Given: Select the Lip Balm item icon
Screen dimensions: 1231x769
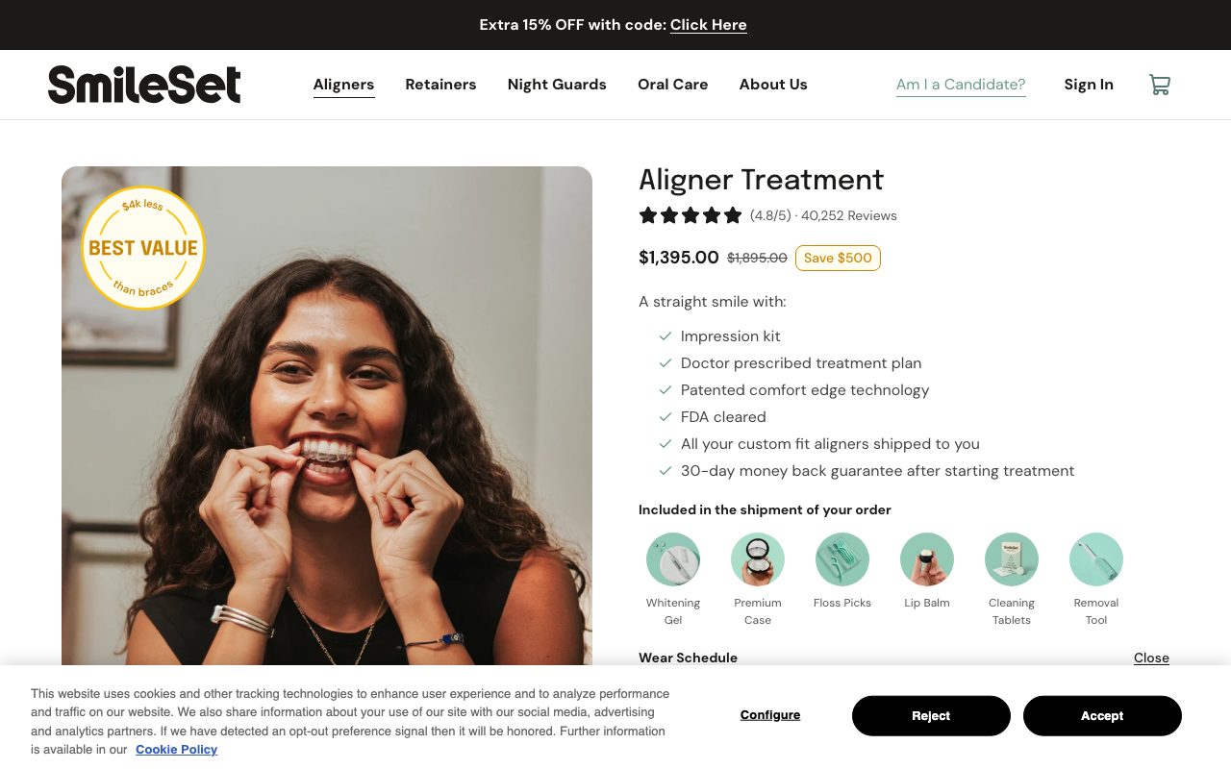Looking at the screenshot, I should point(927,559).
